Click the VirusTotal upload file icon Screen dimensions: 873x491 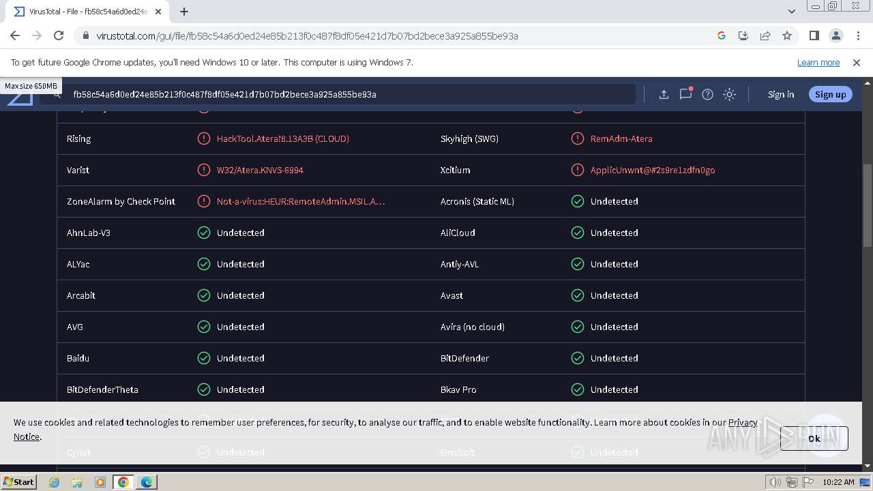click(x=664, y=94)
